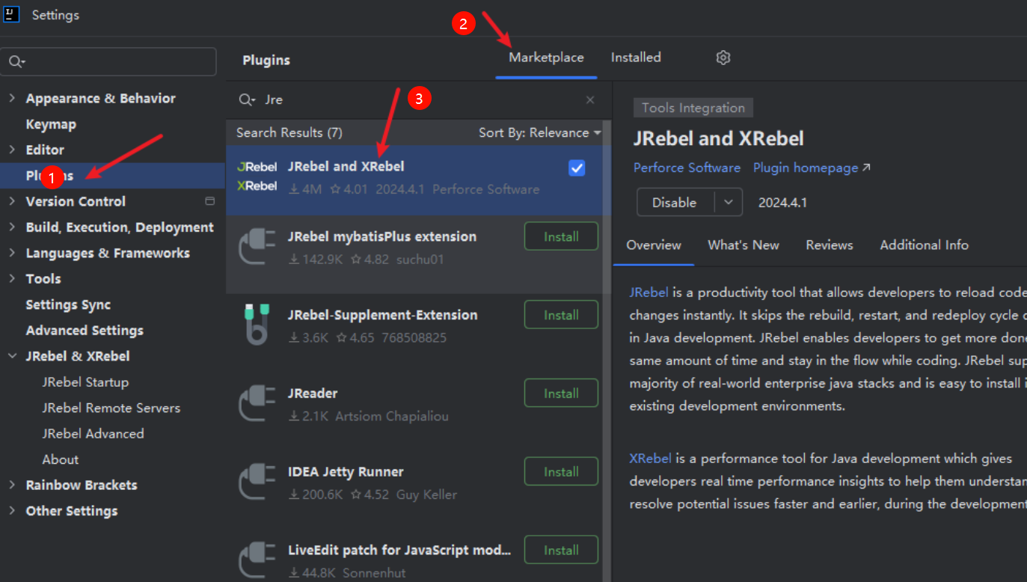Screen dimensions: 1027x582
Task: Disable the JRebel and XRebel plugin
Action: [674, 203]
